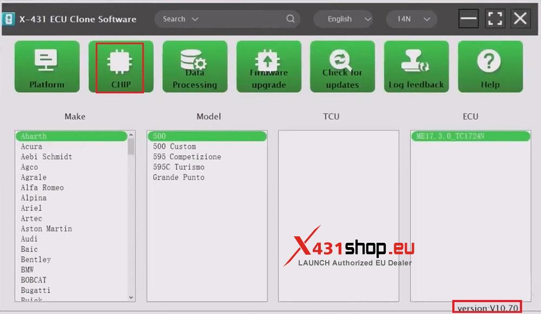Open the Platform section
Image resolution: width=541 pixels, height=314 pixels.
[47, 66]
